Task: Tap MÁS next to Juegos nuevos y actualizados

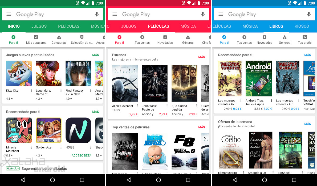Action: click(x=96, y=55)
